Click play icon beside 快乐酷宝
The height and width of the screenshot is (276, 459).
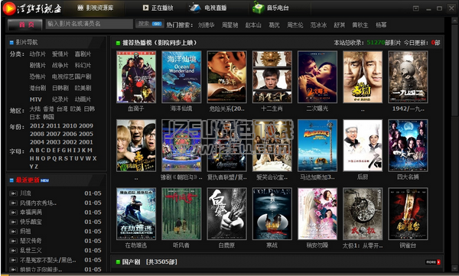pyautogui.click(x=13, y=222)
